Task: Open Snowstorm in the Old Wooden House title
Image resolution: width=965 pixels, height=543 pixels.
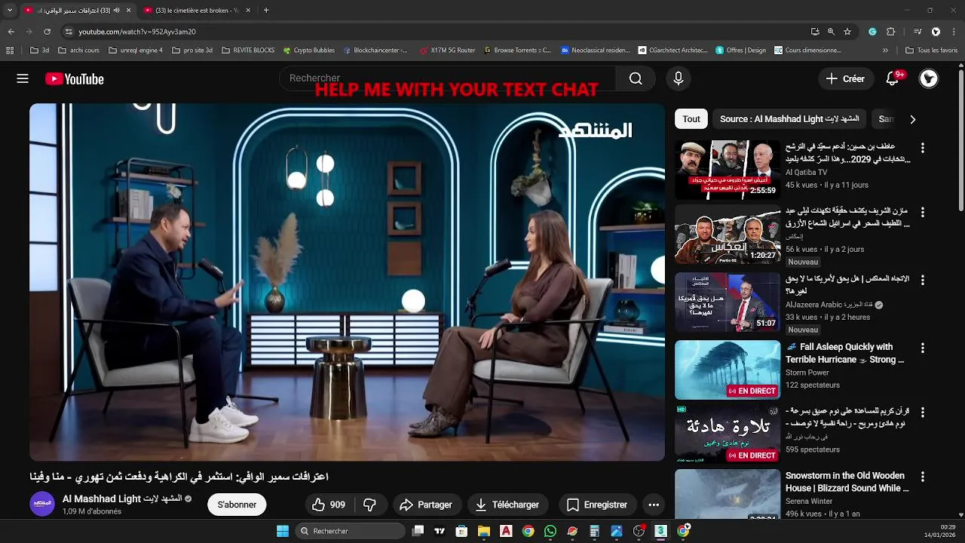Action: point(847,482)
